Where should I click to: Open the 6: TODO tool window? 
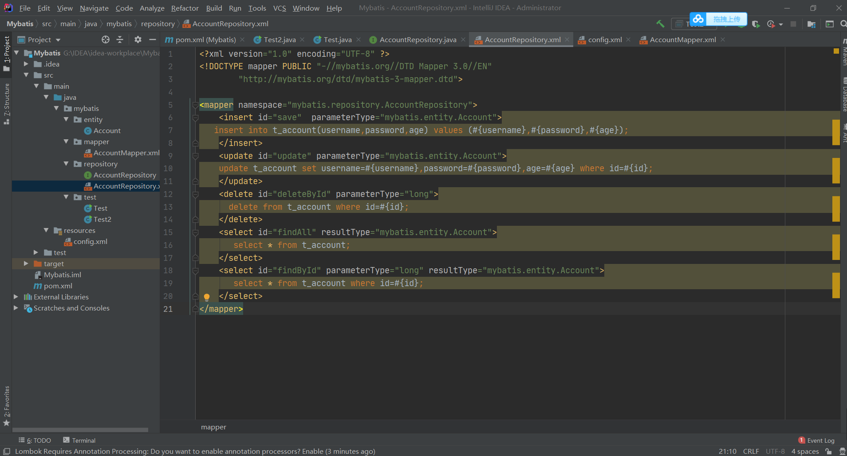pyautogui.click(x=35, y=440)
